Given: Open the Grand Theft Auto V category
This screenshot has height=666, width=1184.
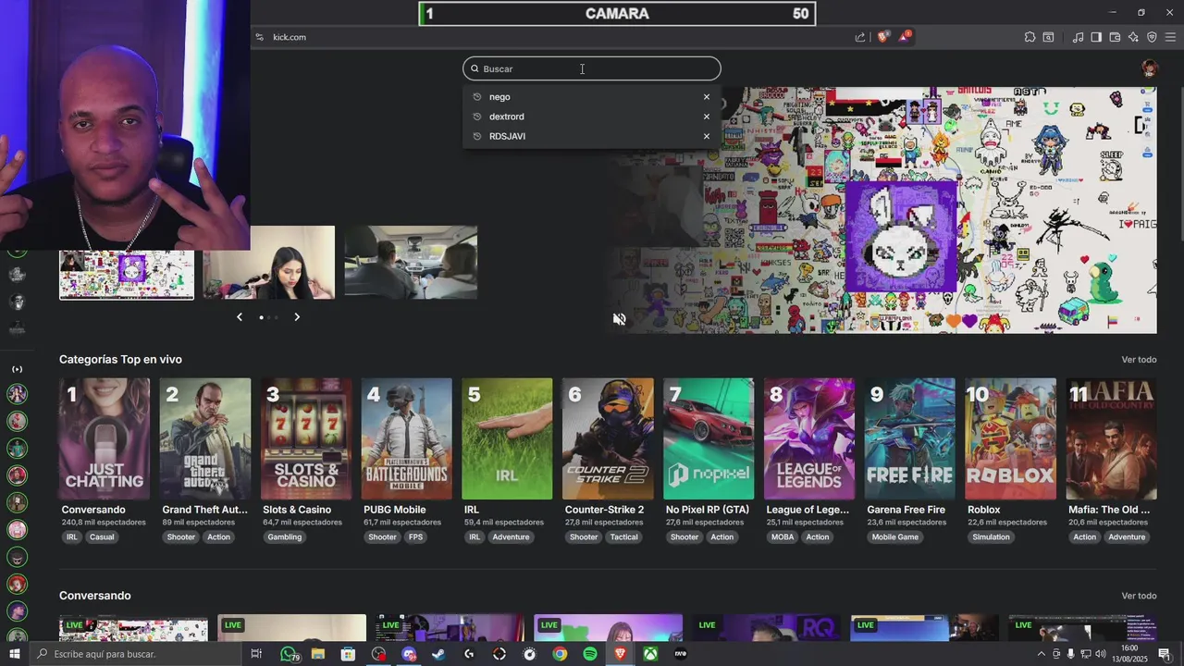Looking at the screenshot, I should point(205,438).
